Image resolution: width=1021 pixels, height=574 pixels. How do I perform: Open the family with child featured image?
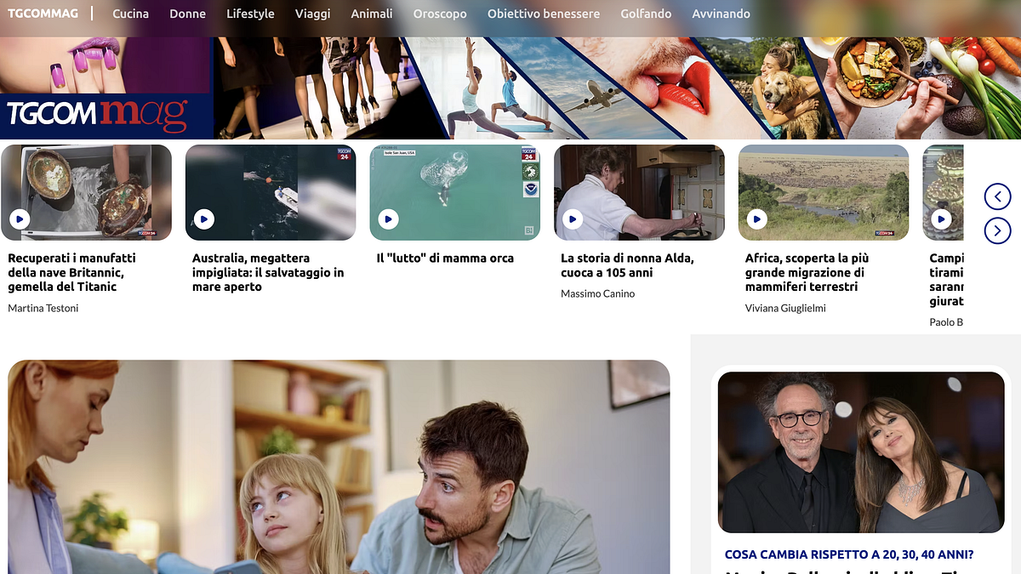(x=339, y=466)
